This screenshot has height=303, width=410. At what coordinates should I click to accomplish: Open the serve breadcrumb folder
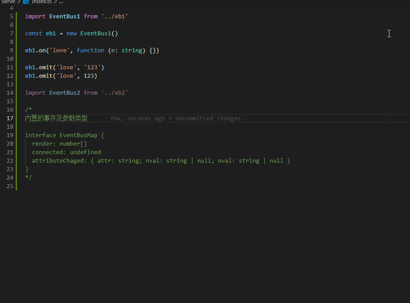8,2
